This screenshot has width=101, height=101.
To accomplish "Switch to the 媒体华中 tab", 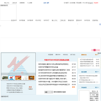I will click(x=58, y=55).
